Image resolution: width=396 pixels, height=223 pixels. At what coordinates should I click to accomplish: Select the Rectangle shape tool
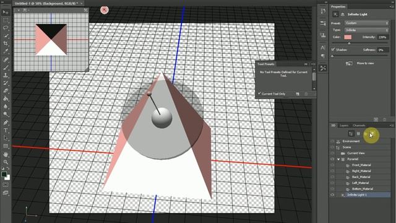coord(6,146)
